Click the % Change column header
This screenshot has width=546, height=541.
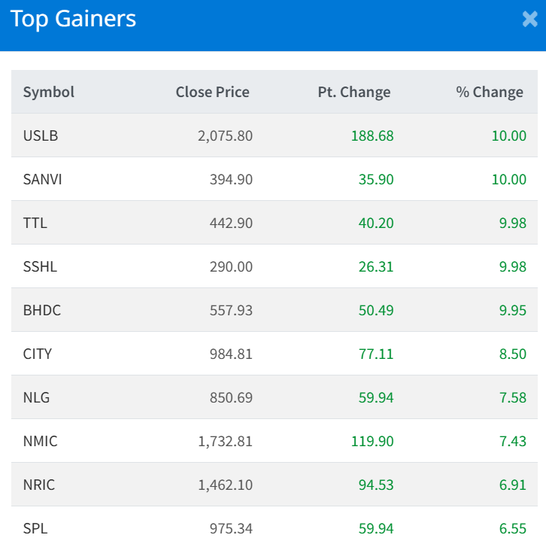click(x=489, y=93)
